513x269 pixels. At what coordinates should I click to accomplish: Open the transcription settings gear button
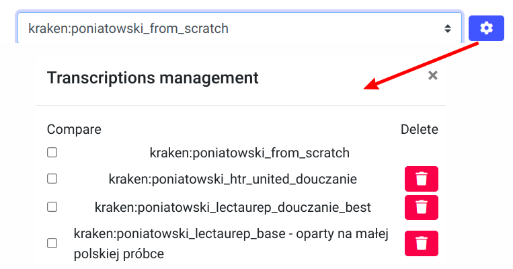point(486,28)
